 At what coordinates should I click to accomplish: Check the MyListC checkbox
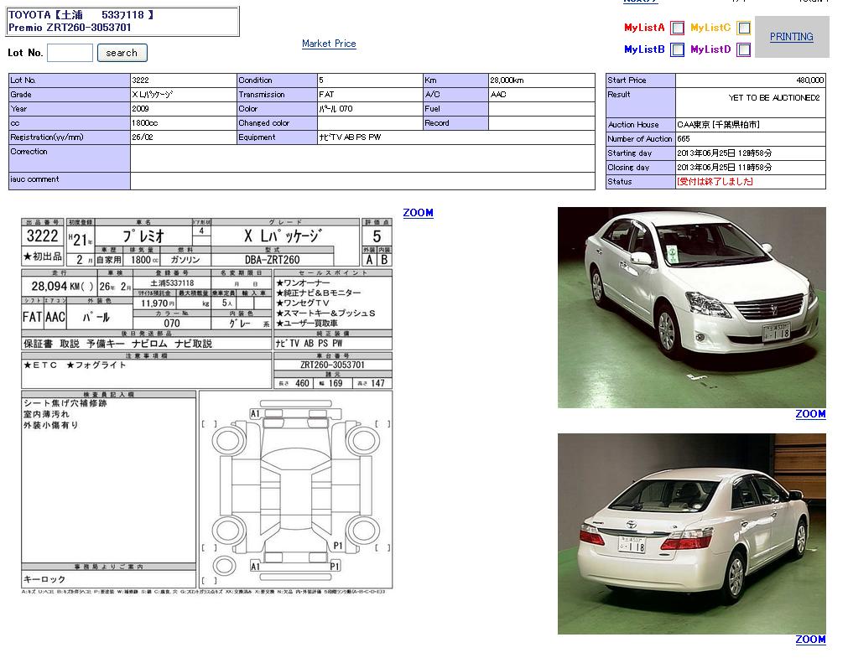point(743,28)
